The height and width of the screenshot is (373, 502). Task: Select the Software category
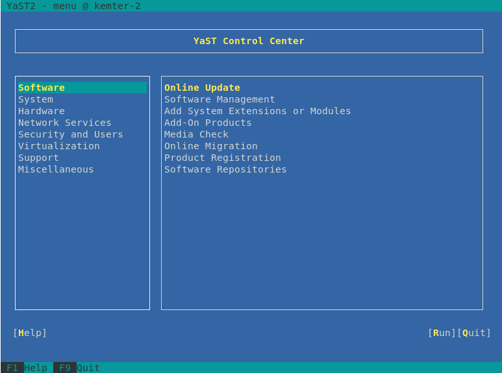coord(42,88)
